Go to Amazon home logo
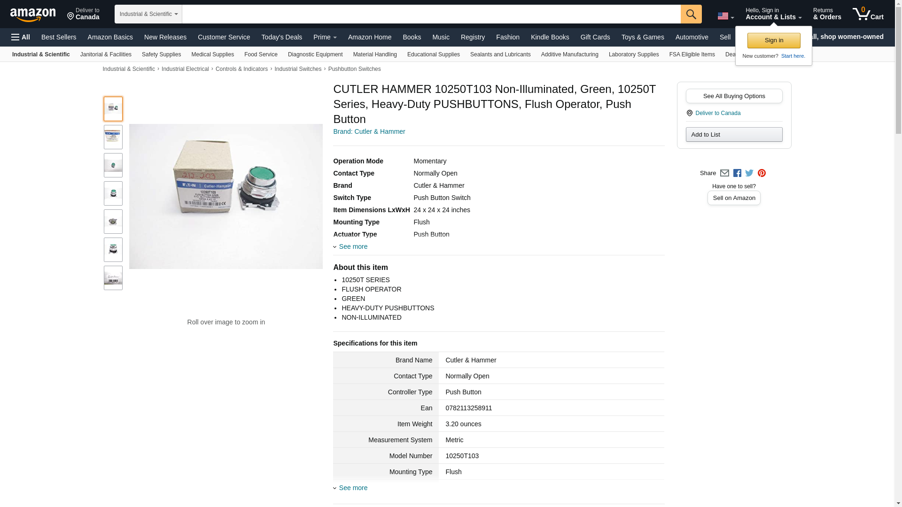 (33, 15)
